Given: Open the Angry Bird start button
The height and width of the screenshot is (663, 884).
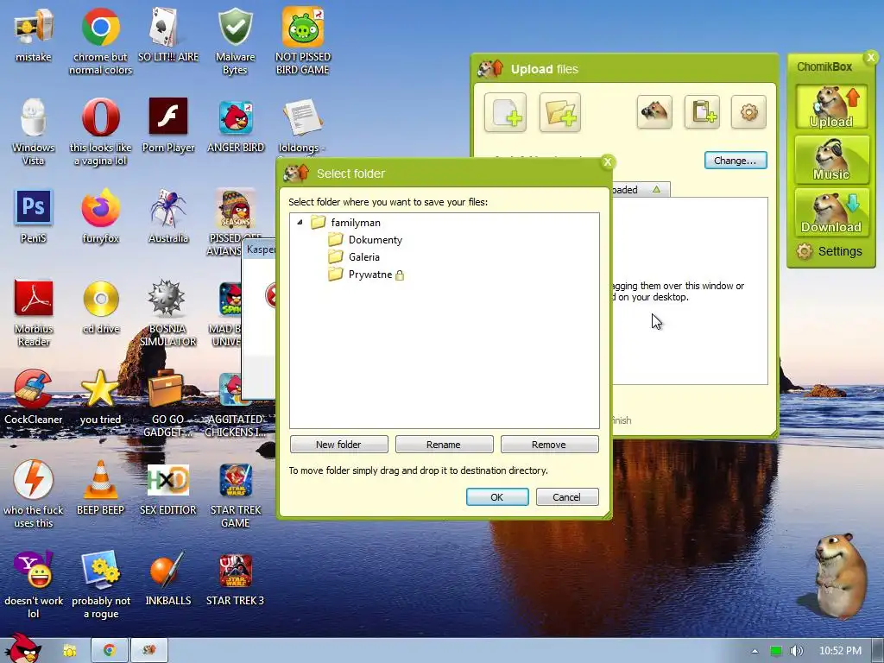Looking at the screenshot, I should 22,648.
